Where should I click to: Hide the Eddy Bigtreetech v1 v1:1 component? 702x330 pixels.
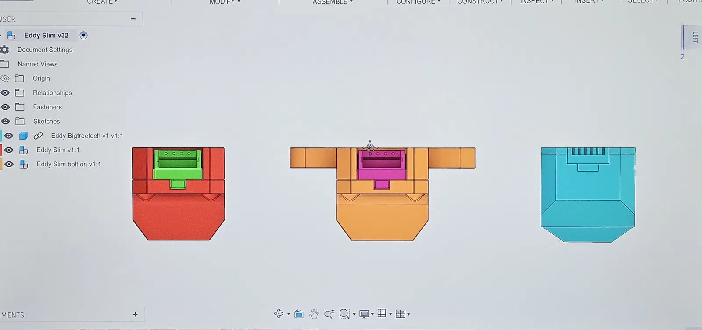9,136
